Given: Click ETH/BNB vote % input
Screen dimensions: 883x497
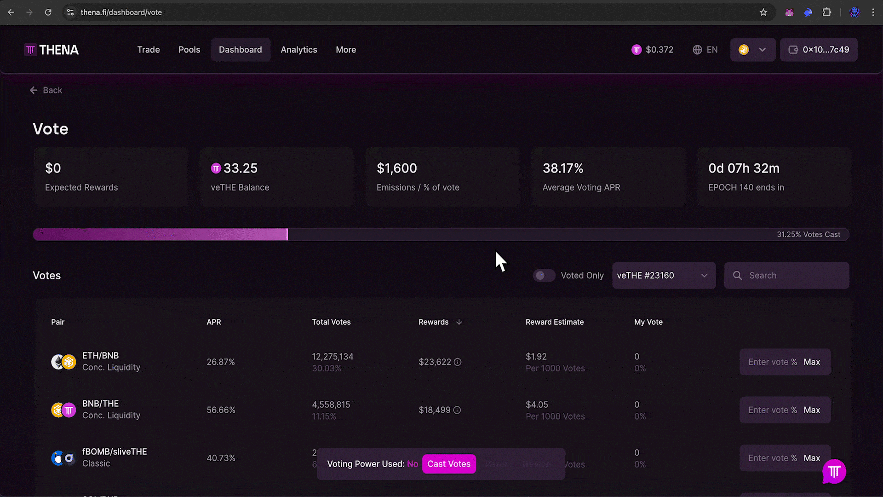Looking at the screenshot, I should pyautogui.click(x=772, y=362).
